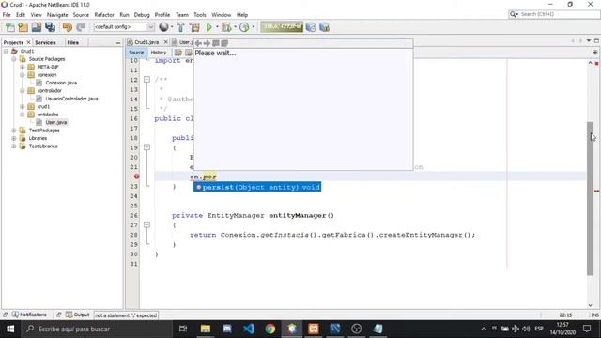Expand the META-INF package

pyautogui.click(x=23, y=67)
